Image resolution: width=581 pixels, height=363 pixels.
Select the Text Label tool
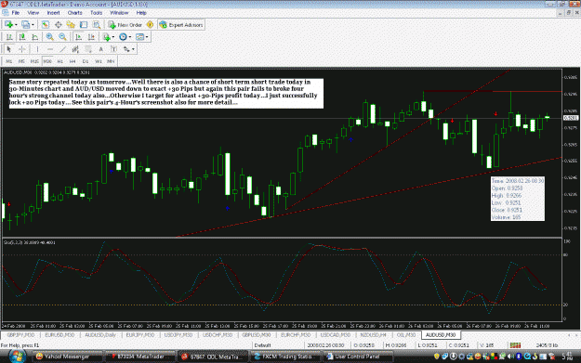113,49
